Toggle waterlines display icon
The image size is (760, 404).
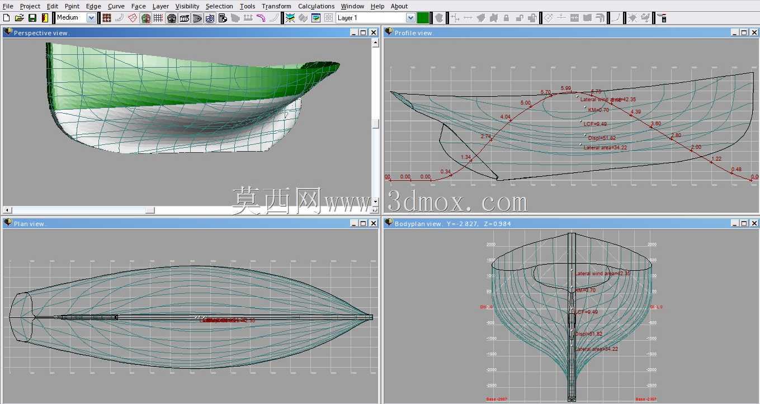(197, 18)
